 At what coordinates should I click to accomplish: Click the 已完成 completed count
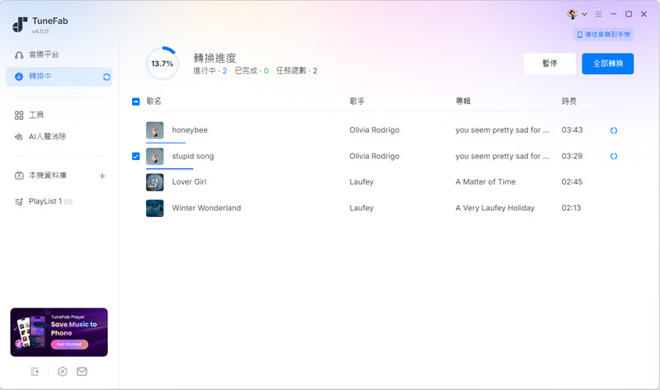click(x=252, y=71)
